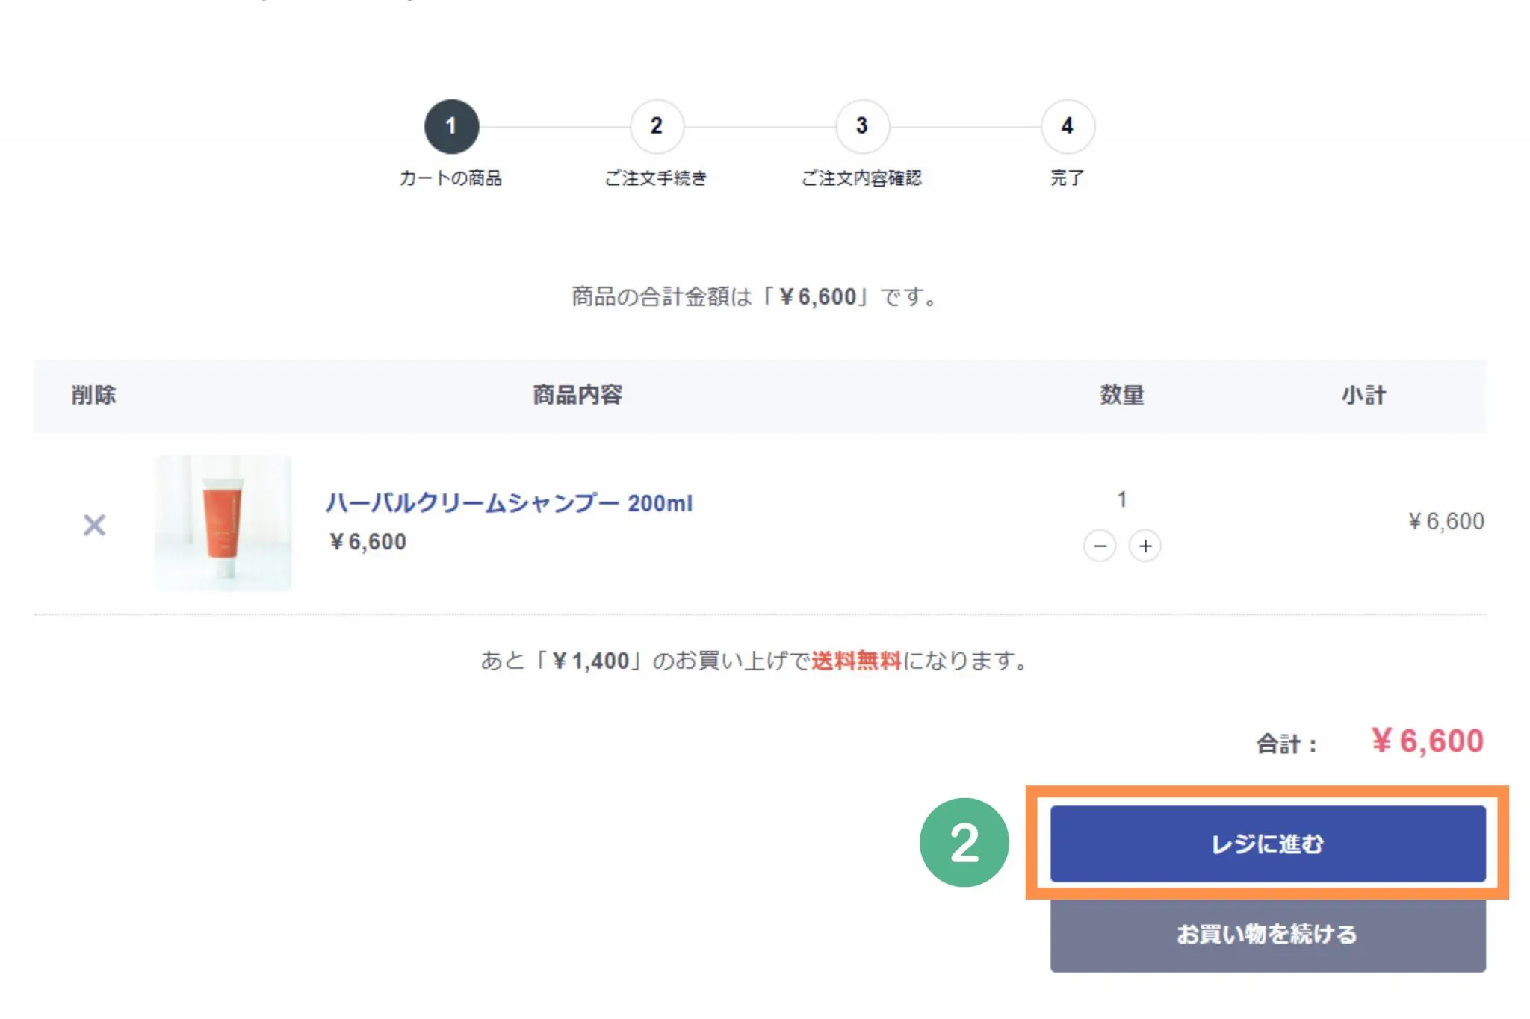This screenshot has height=1019, width=1530.
Task: Click the red total ¥6,600 amount
Action: tap(1427, 741)
